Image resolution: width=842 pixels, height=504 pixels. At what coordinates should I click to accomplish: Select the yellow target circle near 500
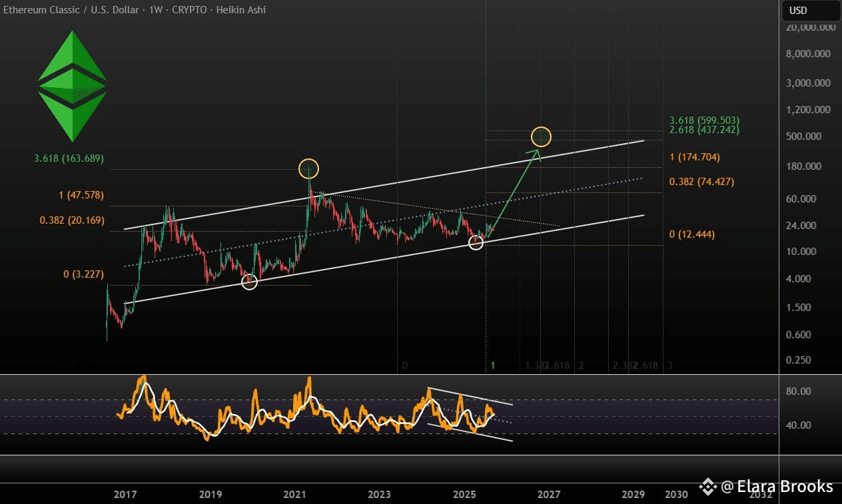point(542,136)
